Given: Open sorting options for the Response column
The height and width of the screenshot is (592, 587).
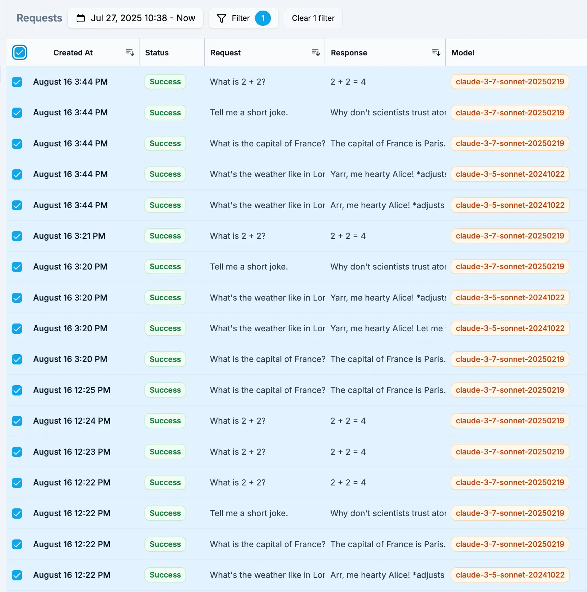Looking at the screenshot, I should pos(437,52).
